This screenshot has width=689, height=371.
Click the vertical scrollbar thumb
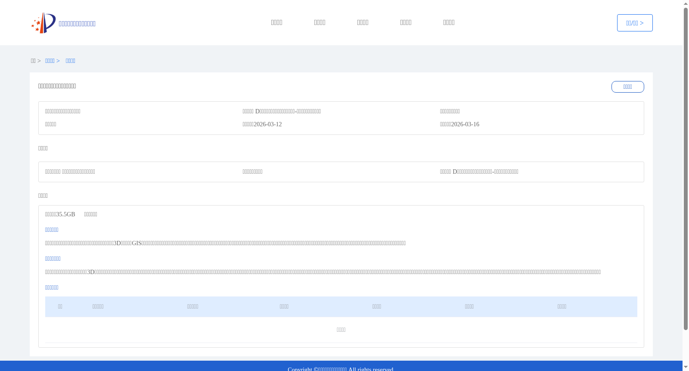click(x=686, y=169)
